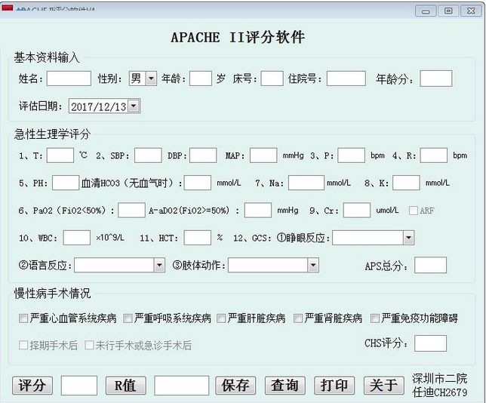The width and height of the screenshot is (486, 403).
Task: Click the 血清HCO3 input field
Action: coord(198,183)
